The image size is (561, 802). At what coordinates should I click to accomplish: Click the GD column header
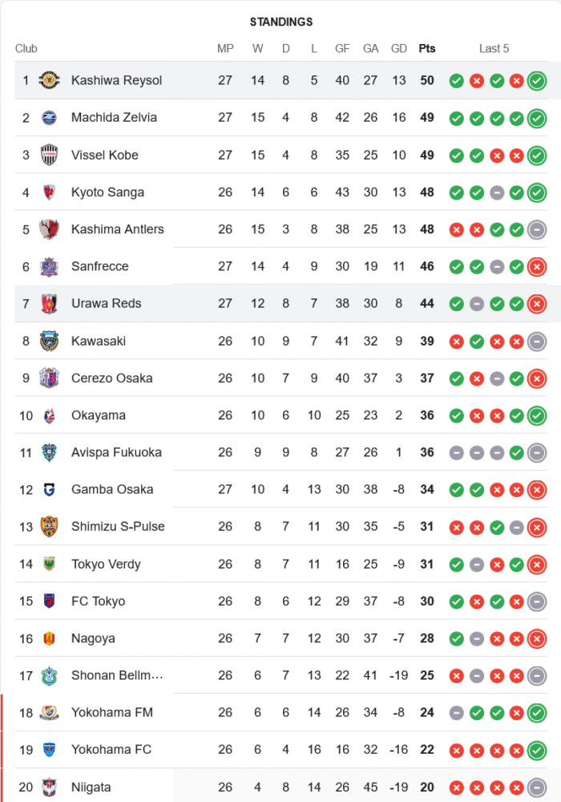399,48
